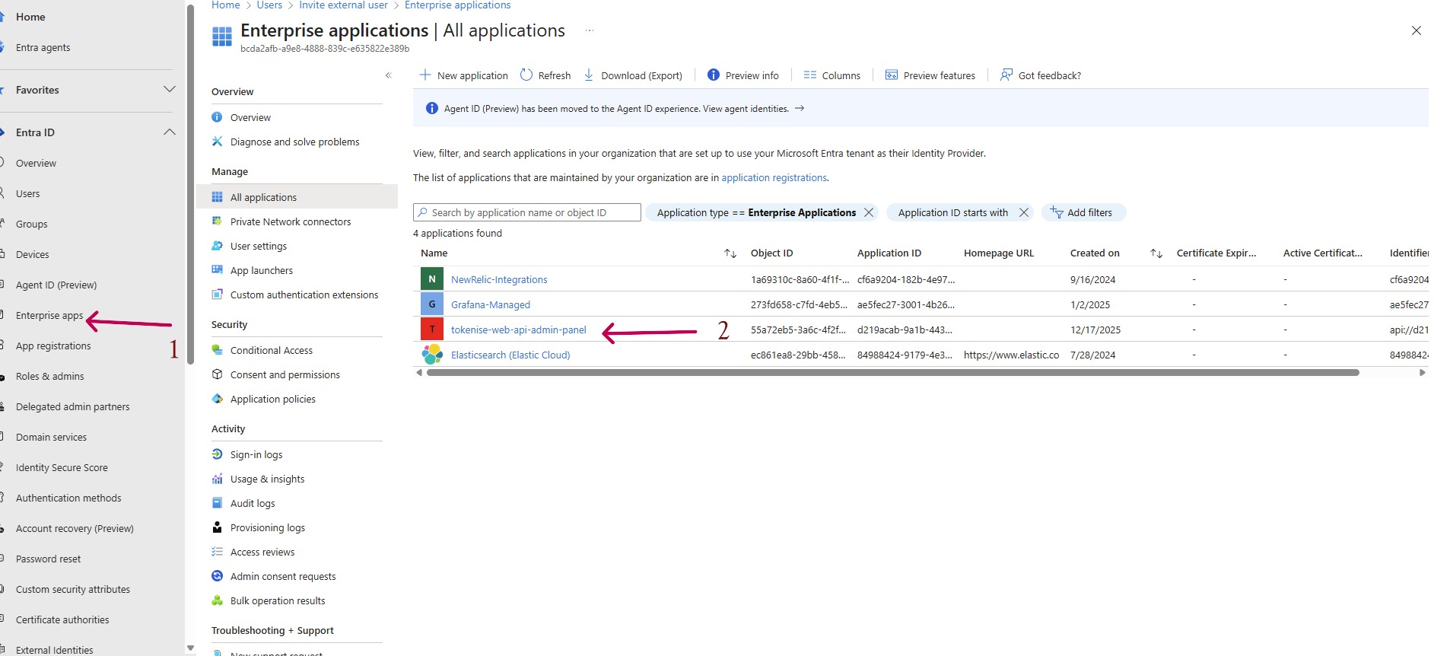Screen dimensions: 1434x656
Task: Open Users in Entra ID menu
Action: click(x=28, y=193)
